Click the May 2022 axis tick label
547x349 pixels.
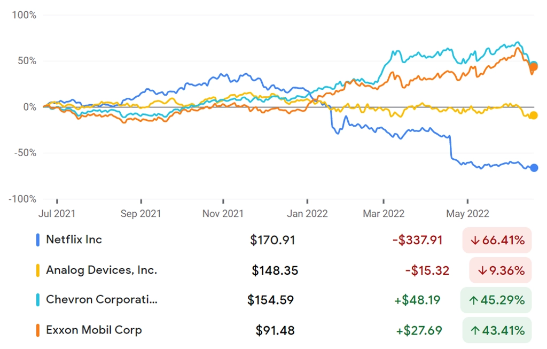click(468, 214)
